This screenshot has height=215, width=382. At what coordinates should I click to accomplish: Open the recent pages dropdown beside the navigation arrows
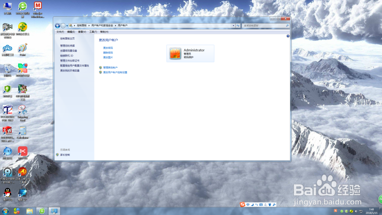point(67,26)
